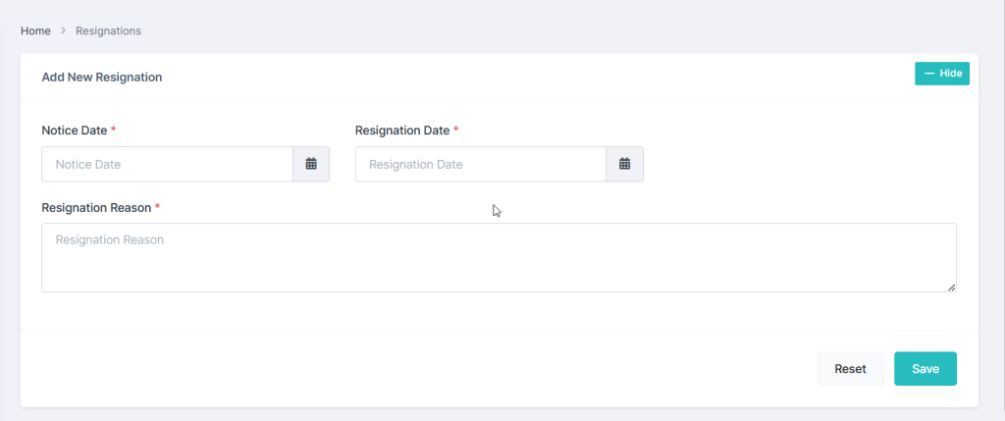This screenshot has width=1005, height=421.
Task: Click the Resignation Date field label
Action: 401,131
